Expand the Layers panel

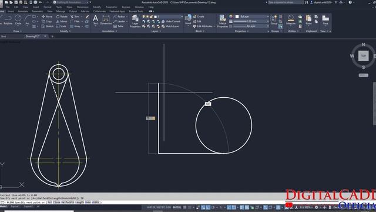156,31
